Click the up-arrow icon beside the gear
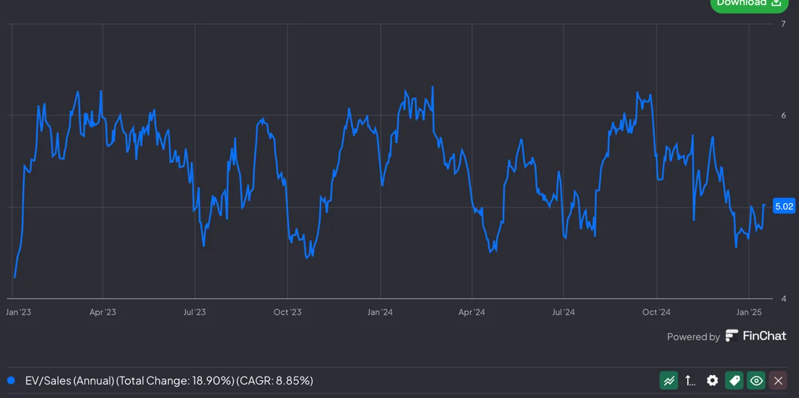 click(x=690, y=381)
